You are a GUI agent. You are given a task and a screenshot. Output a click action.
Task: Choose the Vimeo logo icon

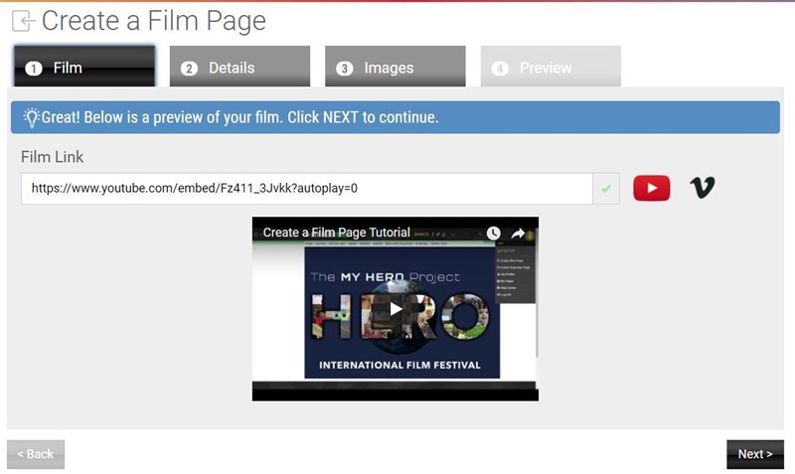point(703,188)
